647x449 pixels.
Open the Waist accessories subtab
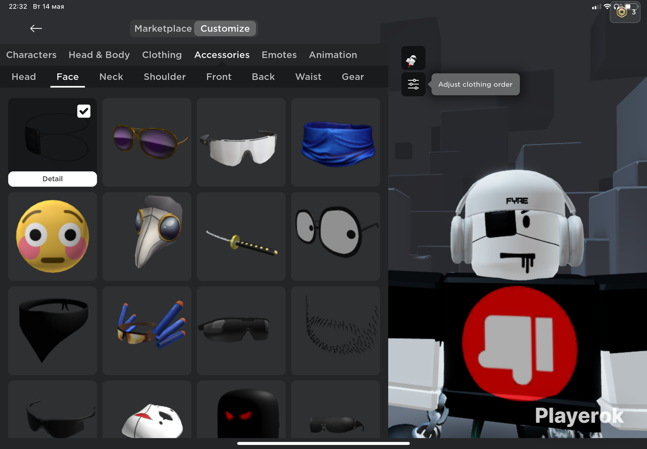[x=308, y=77]
